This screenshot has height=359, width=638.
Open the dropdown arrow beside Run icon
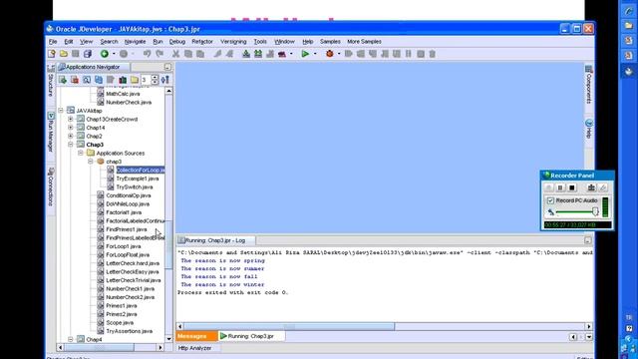point(315,54)
